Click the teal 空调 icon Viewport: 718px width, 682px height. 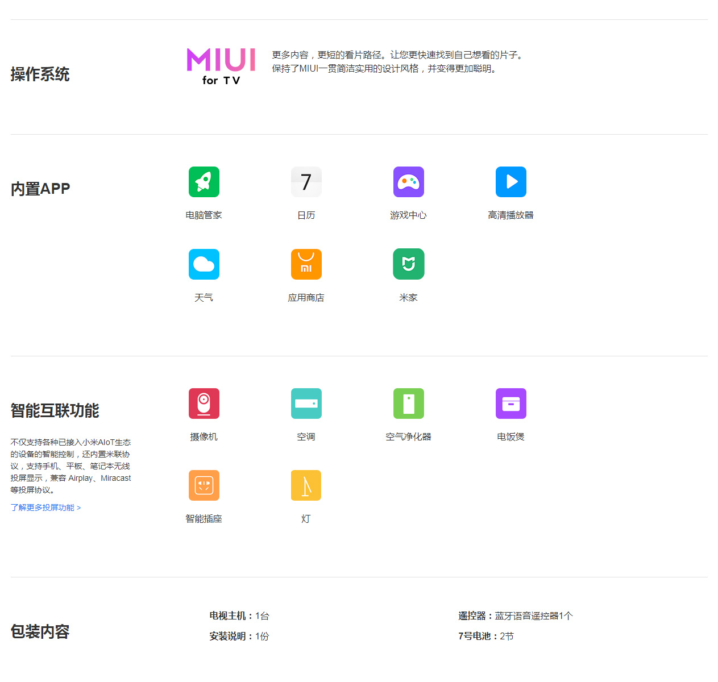(306, 404)
